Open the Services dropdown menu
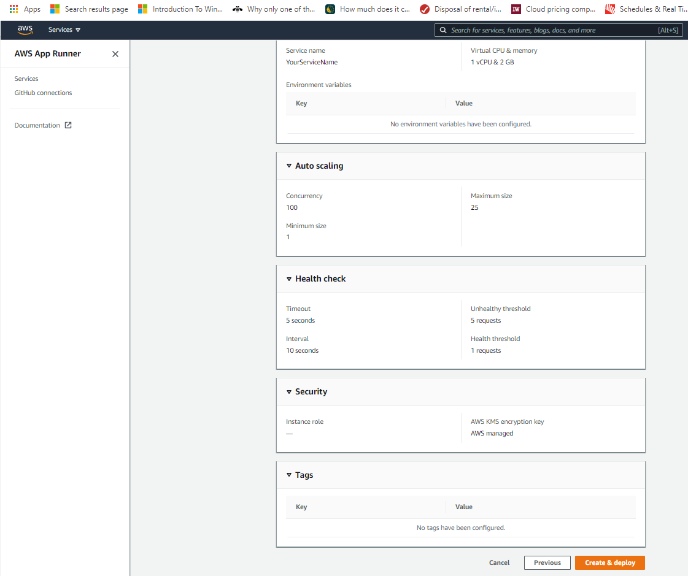Screen dimensions: 688x576 point(64,30)
